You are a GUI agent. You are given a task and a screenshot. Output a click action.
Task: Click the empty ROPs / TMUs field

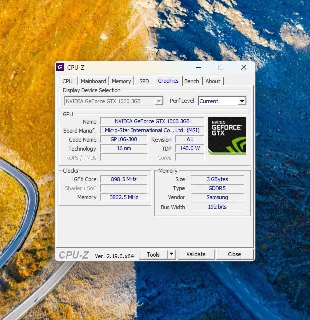pos(124,157)
